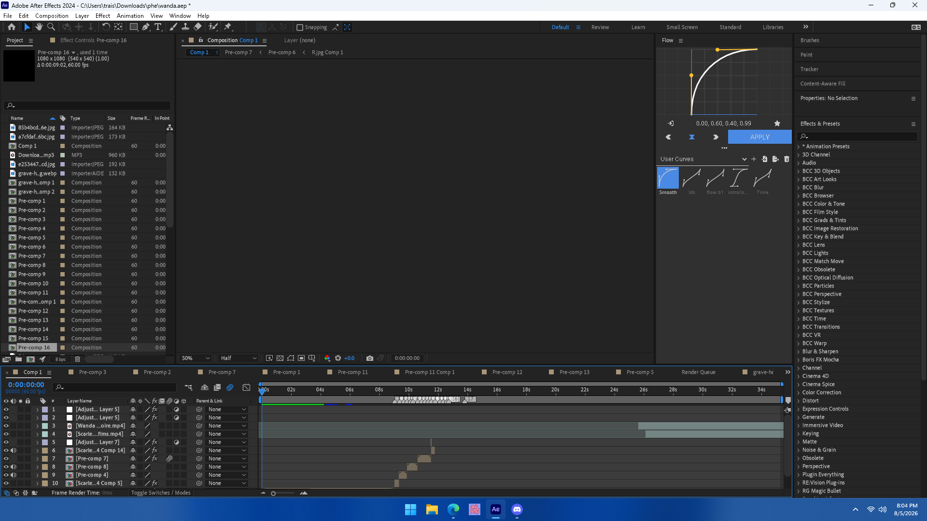Switch to Render Queue tab
927x521 pixels.
(698, 372)
